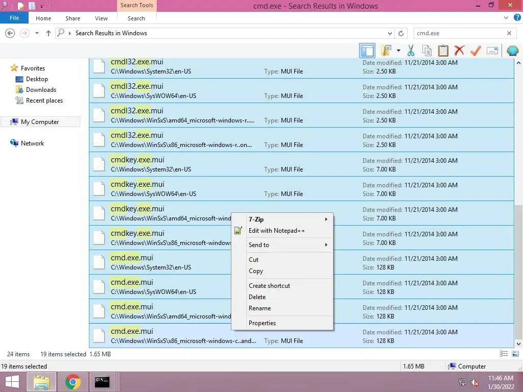Click the folder options checklist icon
Viewport: 523px width, 392px height.
[386, 51]
